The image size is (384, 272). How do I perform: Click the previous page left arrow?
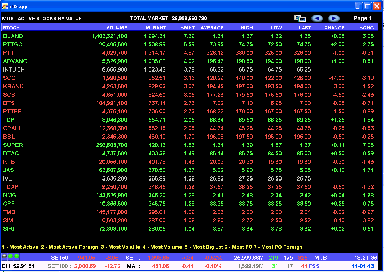[317, 19]
